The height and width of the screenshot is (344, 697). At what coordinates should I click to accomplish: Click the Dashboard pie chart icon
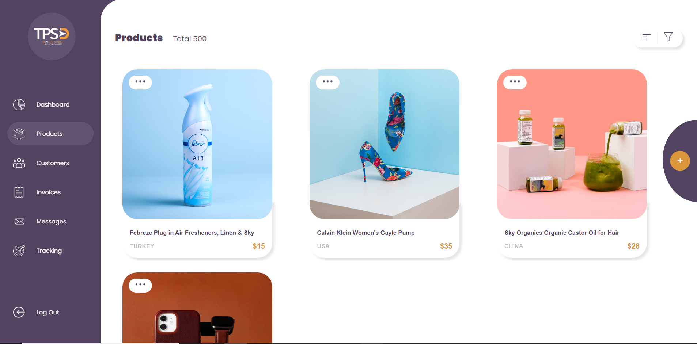19,104
